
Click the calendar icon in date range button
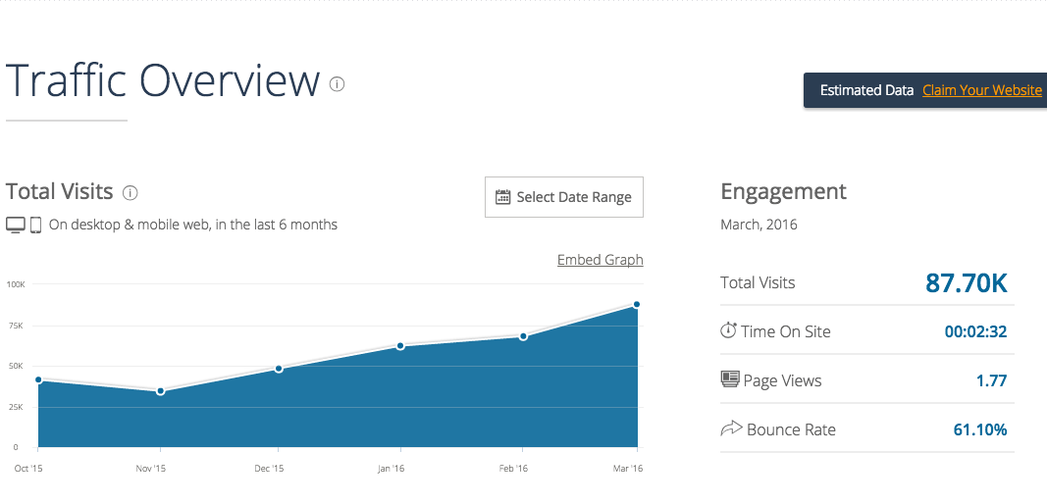503,197
